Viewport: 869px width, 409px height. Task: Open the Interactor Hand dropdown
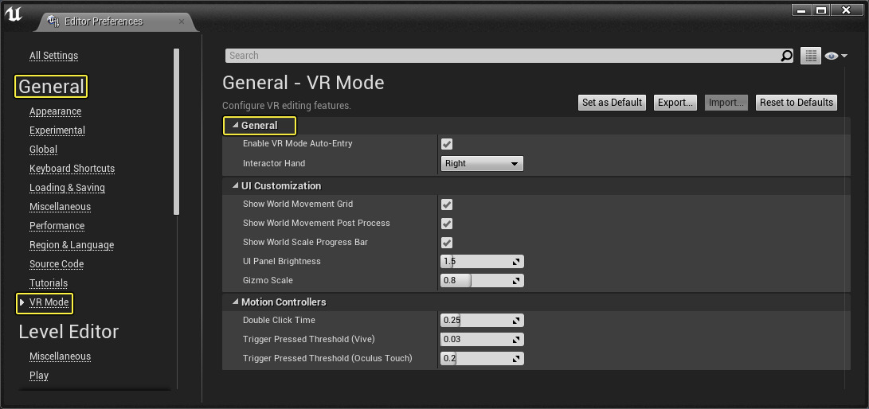point(482,164)
